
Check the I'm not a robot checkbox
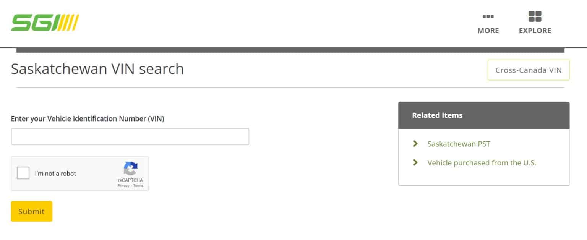point(23,174)
